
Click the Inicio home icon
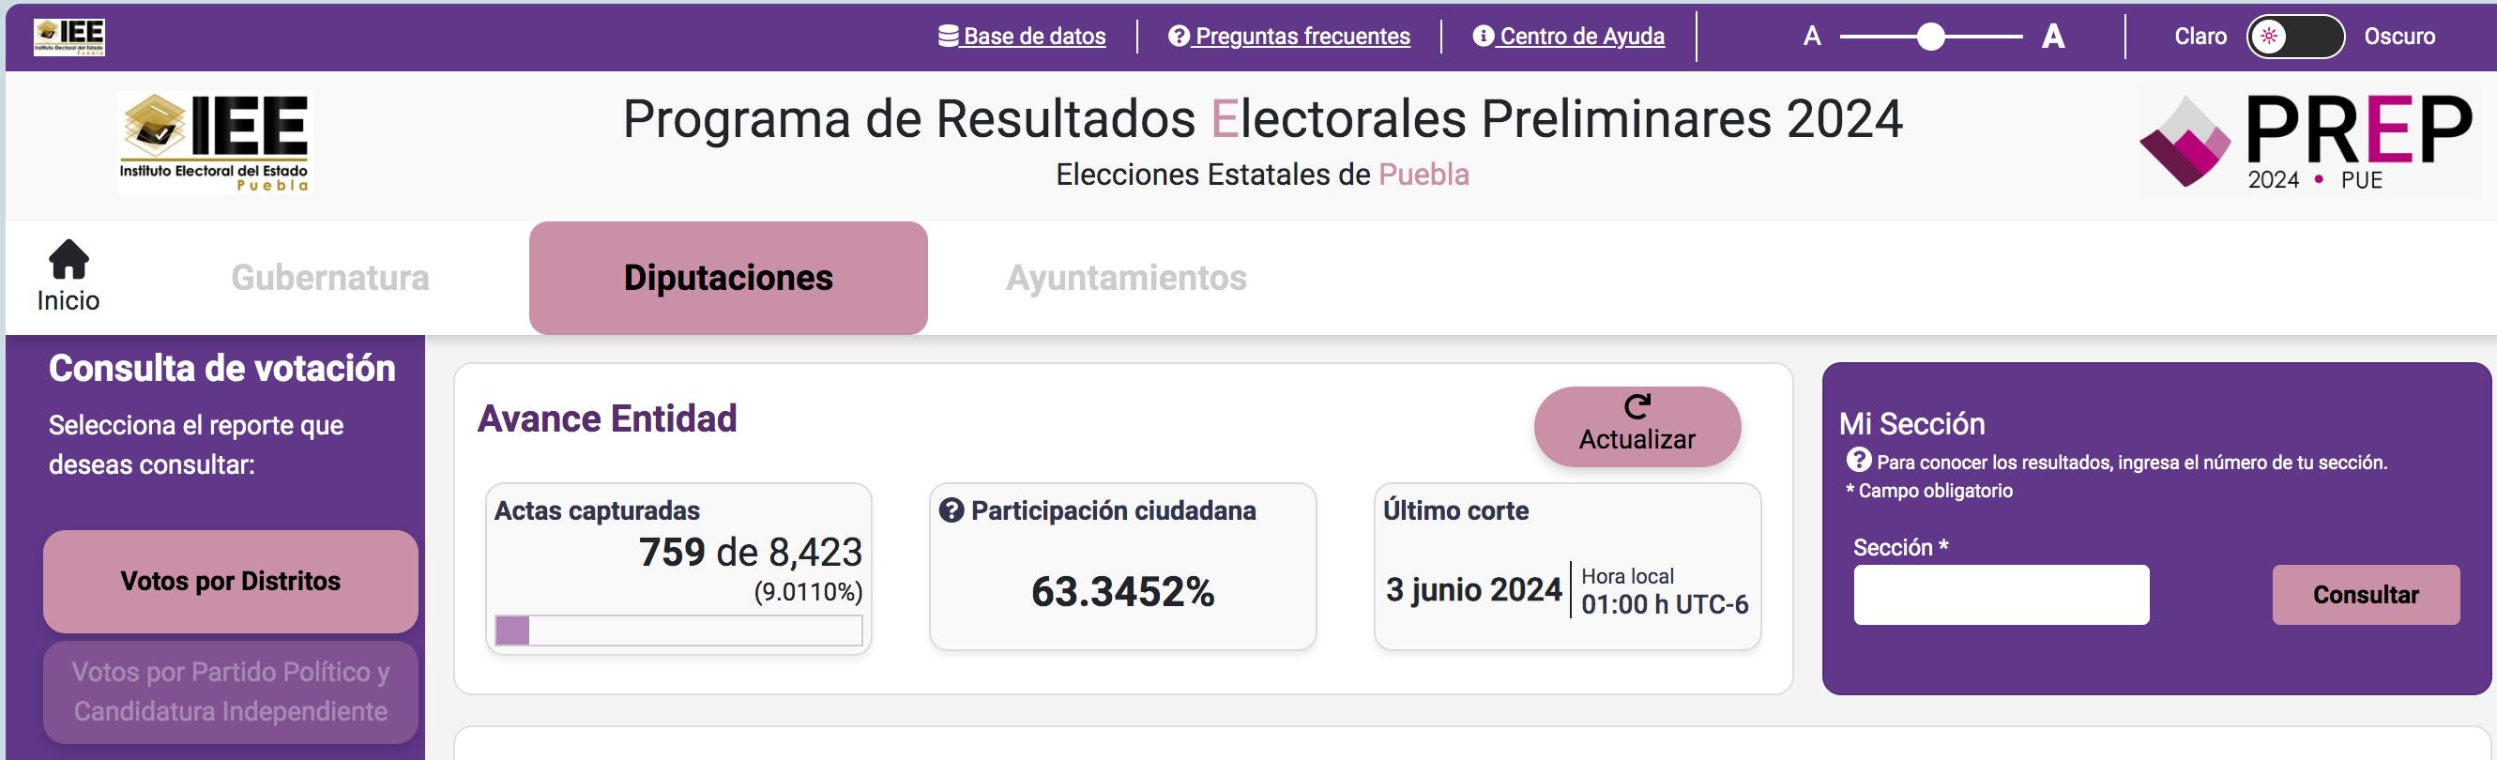(69, 259)
